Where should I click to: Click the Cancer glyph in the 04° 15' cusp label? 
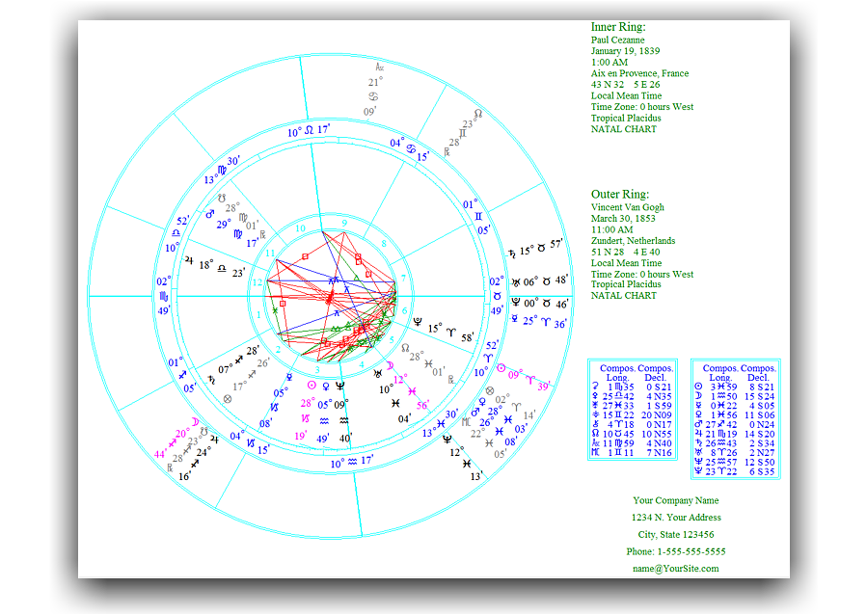[410, 148]
